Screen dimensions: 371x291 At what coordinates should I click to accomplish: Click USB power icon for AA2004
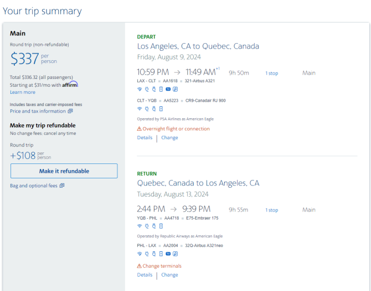154,253
